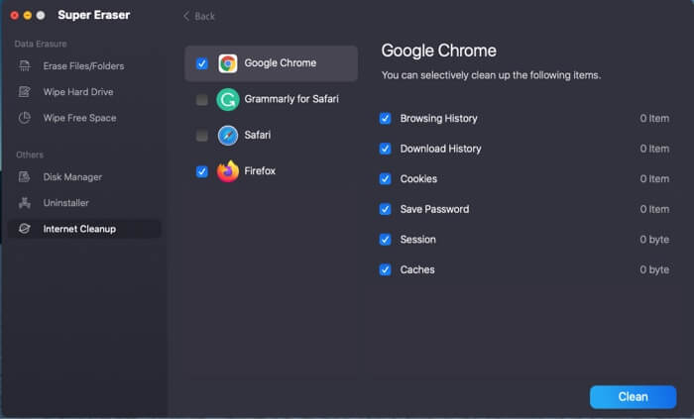Click the Internet Cleanup globe icon
694x419 pixels.
click(x=25, y=229)
